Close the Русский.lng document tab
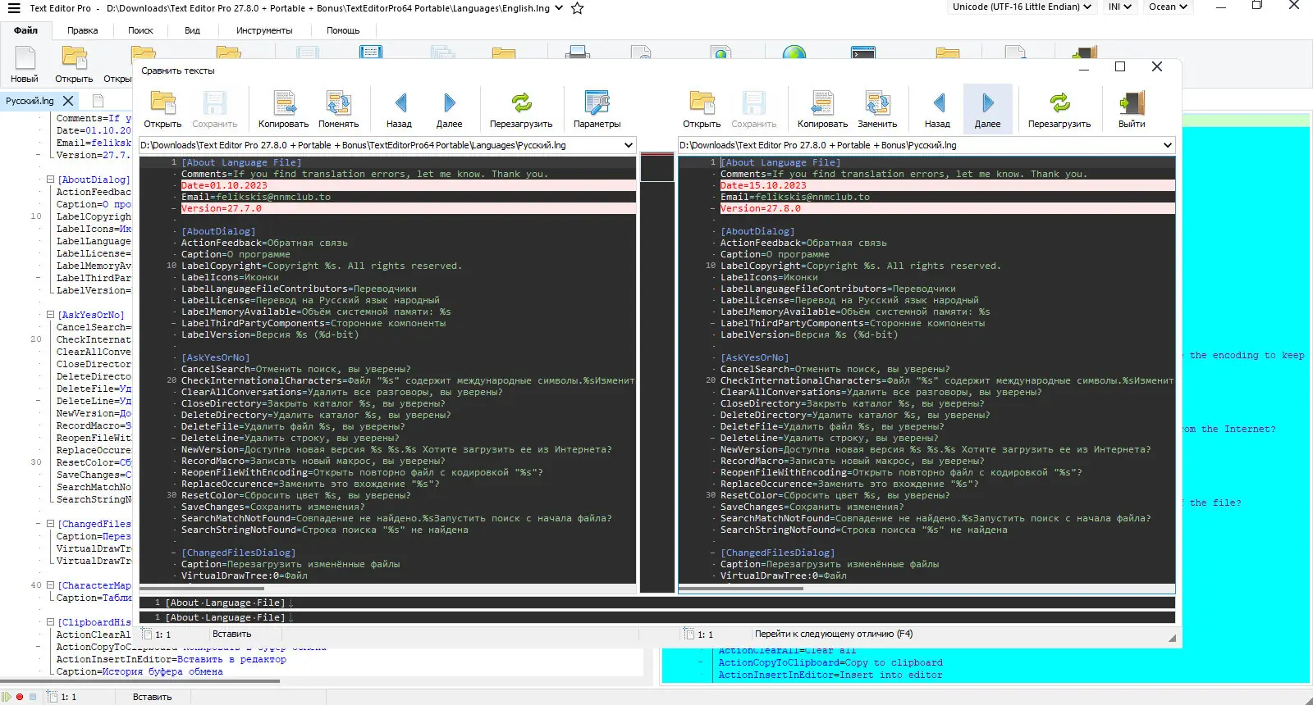Screen dimensions: 1313x705 [68, 101]
